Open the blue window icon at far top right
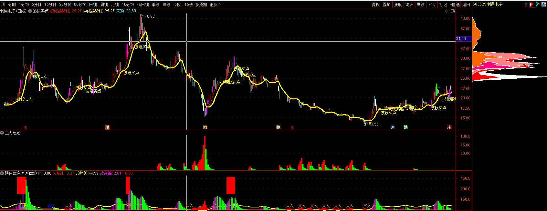Viewport: 547px width, 211px height. 543,5
